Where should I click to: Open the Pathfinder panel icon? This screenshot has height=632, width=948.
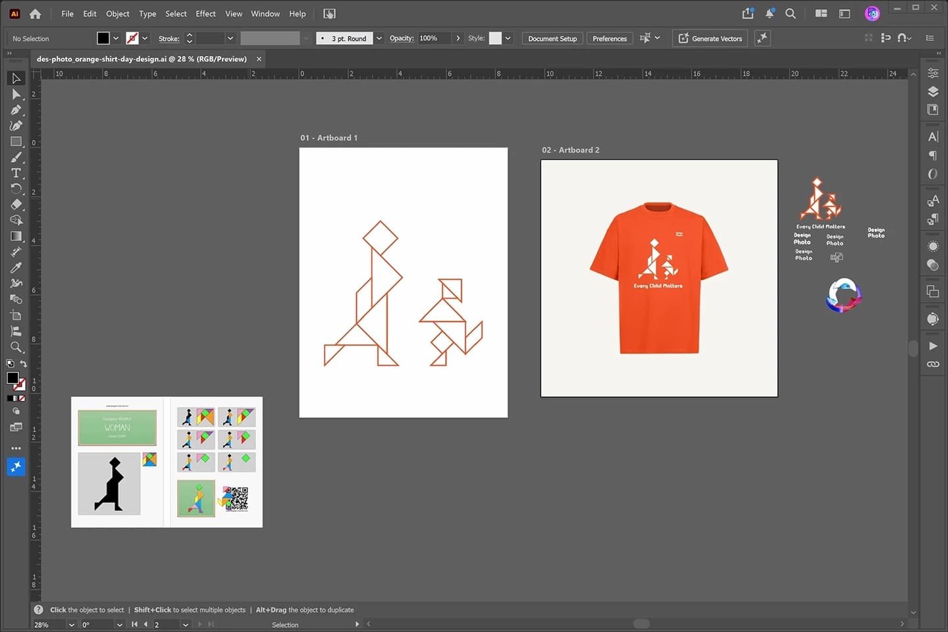pyautogui.click(x=933, y=291)
